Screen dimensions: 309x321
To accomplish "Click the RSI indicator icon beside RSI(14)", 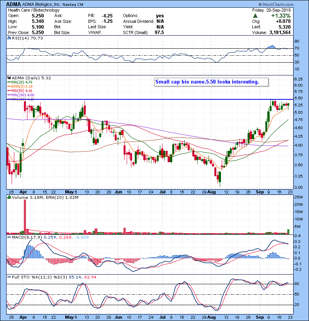I will click(x=9, y=38).
